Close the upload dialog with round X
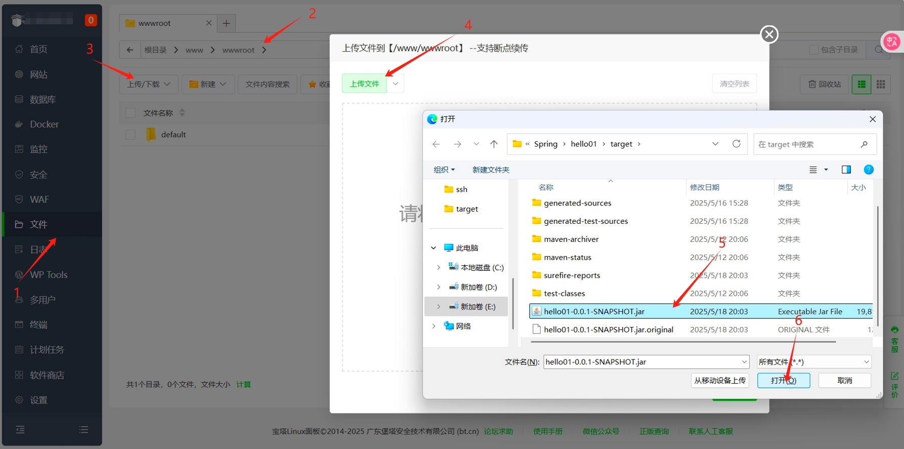This screenshot has width=904, height=449. point(769,34)
